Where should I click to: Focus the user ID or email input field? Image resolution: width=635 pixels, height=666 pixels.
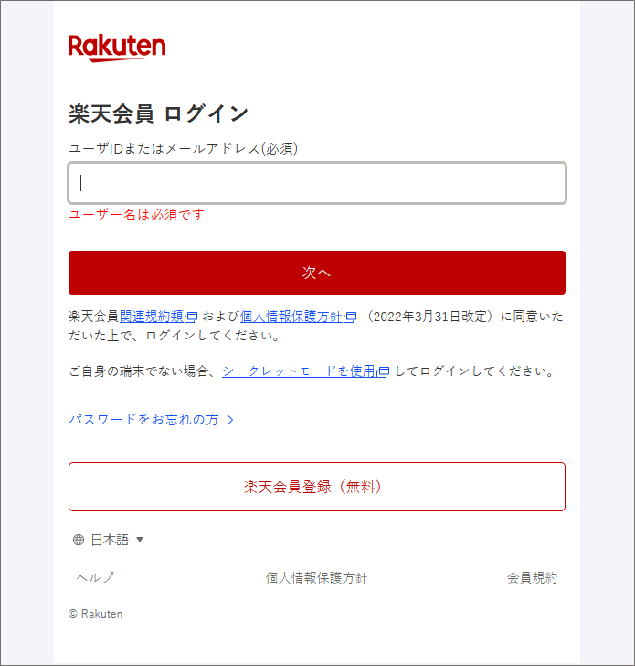tap(317, 183)
